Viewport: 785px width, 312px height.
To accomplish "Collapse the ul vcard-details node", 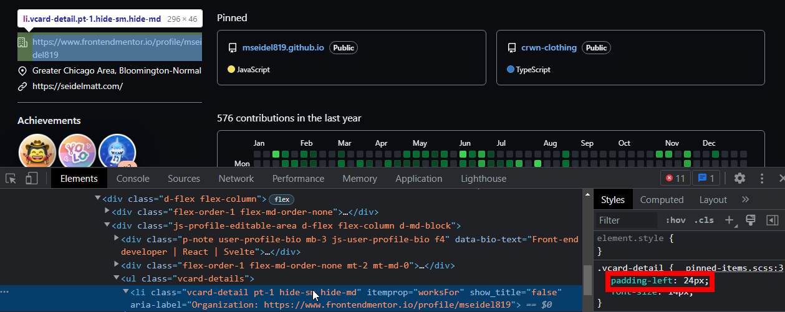I will [x=117, y=278].
